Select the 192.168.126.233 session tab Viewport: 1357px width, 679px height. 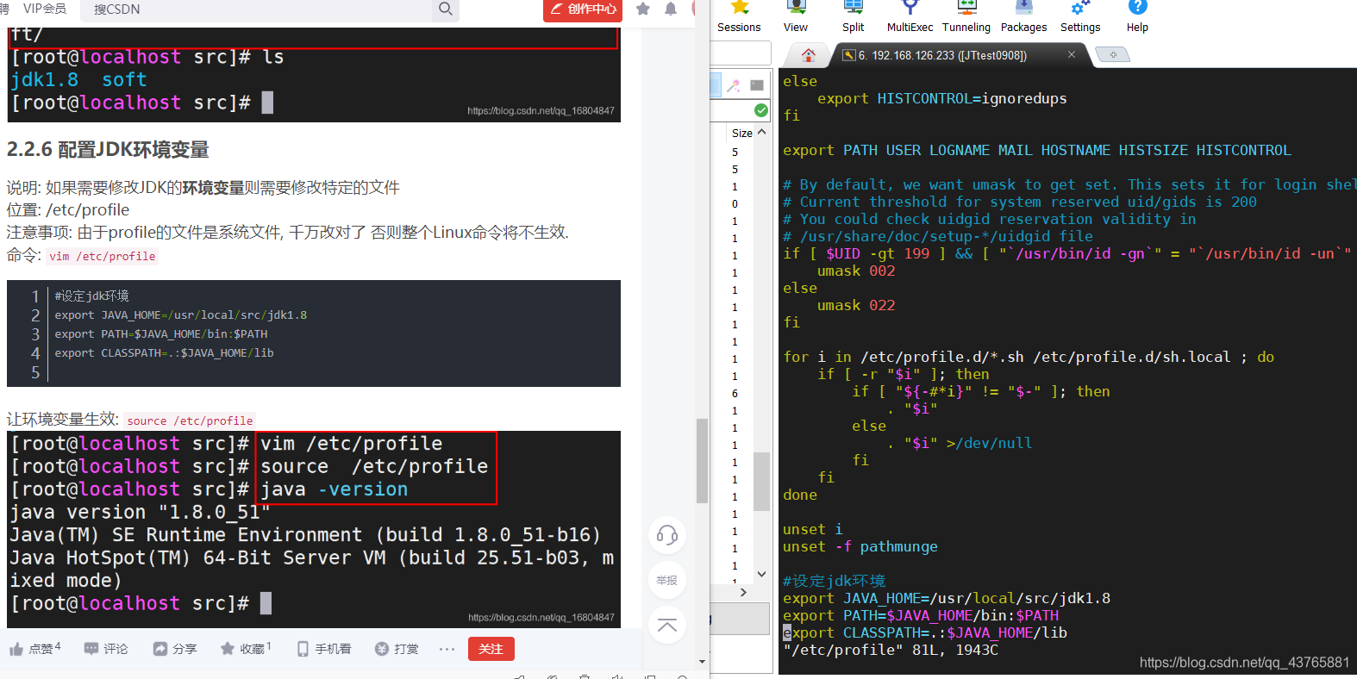942,55
